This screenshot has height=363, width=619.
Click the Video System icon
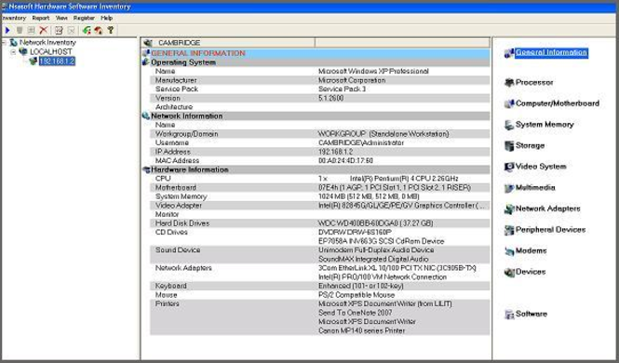[x=509, y=167]
